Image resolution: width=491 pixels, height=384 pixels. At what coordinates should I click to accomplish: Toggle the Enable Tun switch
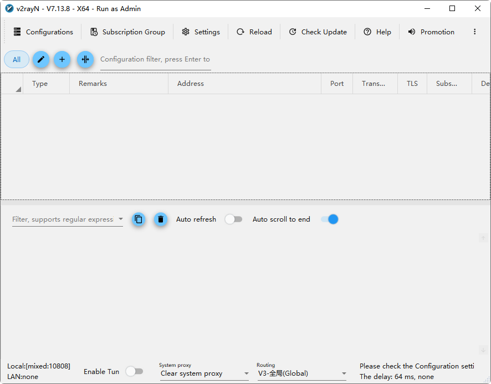coord(134,371)
